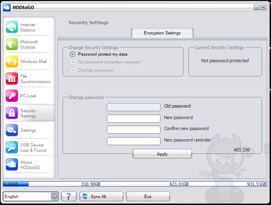Open the Internet Options menu label
Screen dimensions: 271x205
[x=28, y=27]
